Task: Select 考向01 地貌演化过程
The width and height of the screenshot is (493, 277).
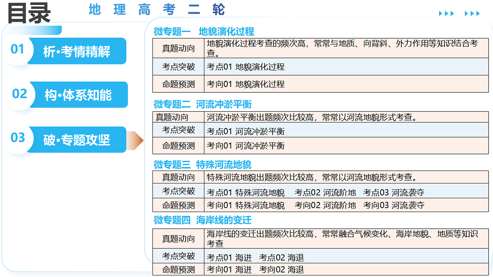Action: [246, 84]
